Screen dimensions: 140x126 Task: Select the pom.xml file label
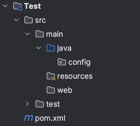tap(50, 118)
